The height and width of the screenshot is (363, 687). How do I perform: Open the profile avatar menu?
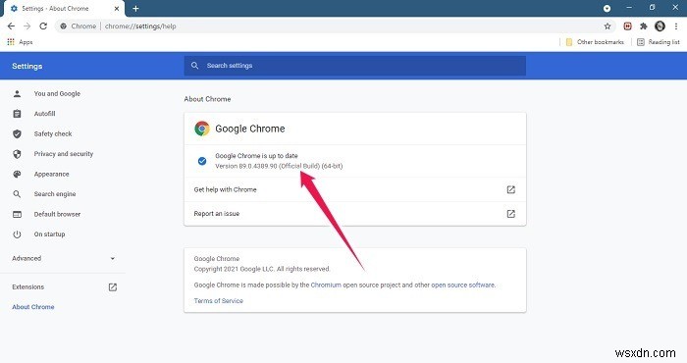click(660, 26)
